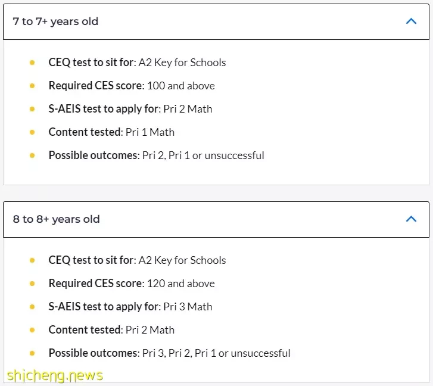Click 'Content tested: Pri 2 Math' line
This screenshot has width=433, height=386.
tap(111, 329)
